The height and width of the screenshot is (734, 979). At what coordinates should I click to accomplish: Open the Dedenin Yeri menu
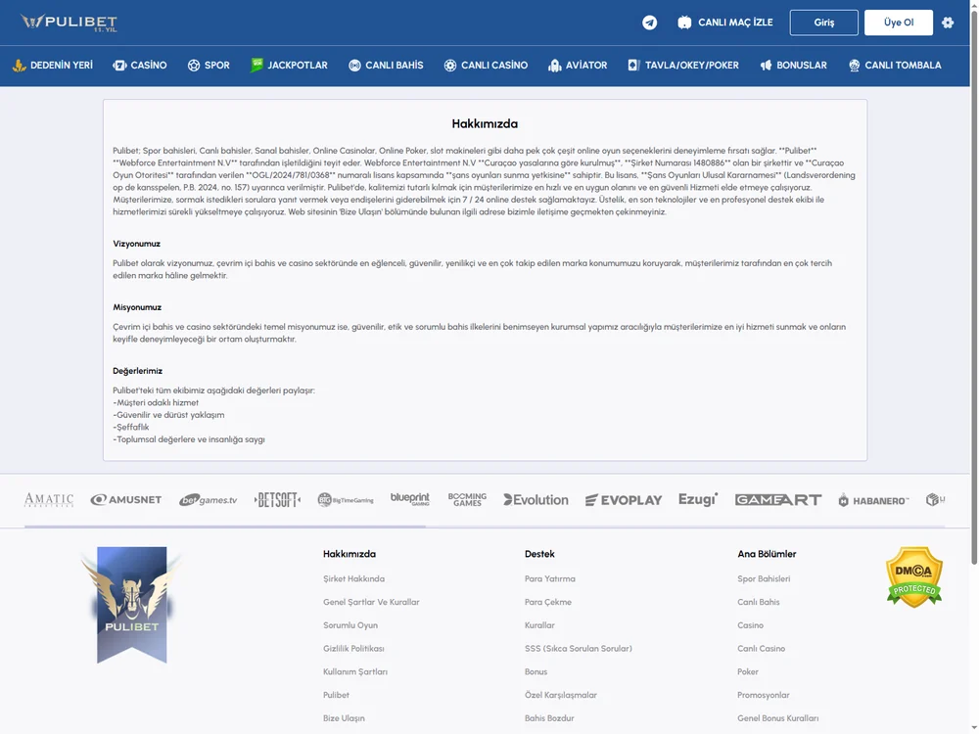(53, 66)
